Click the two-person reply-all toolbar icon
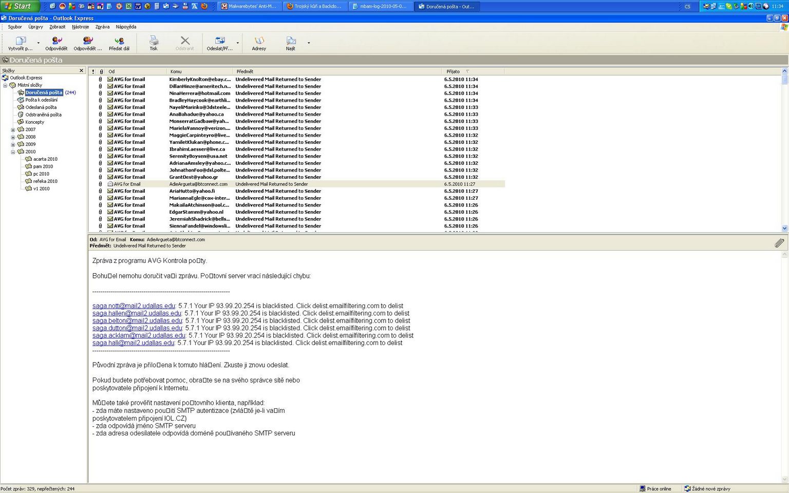Screen dimensions: 789x493 tap(88, 41)
